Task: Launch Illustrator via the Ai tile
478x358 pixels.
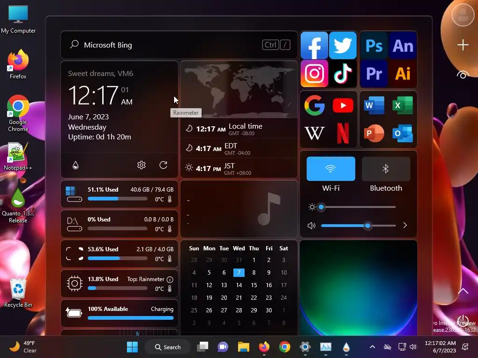Action: tap(403, 73)
